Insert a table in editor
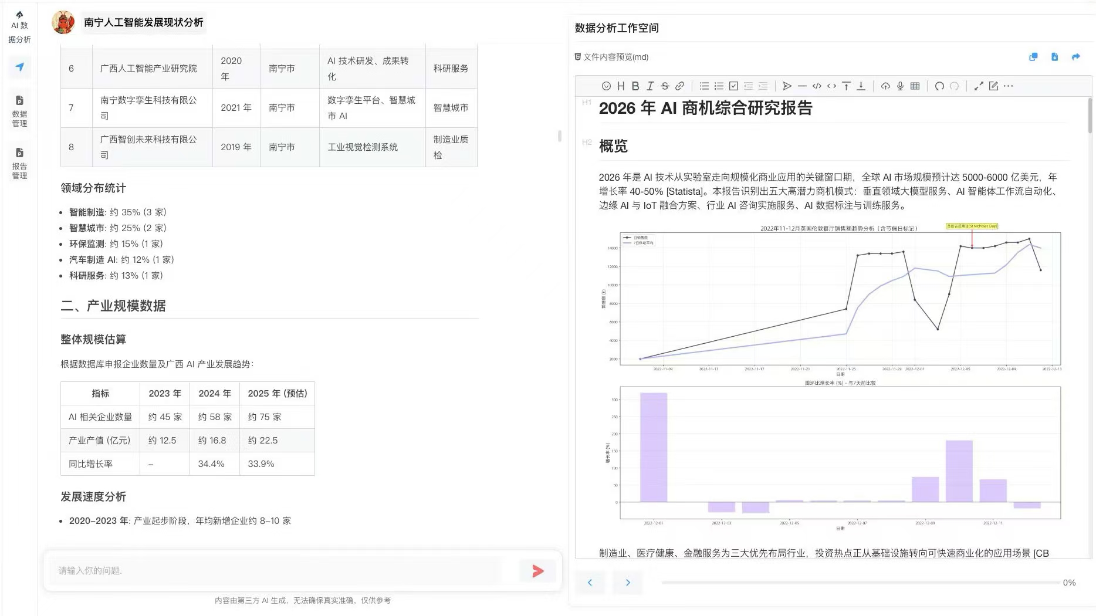 pos(915,86)
